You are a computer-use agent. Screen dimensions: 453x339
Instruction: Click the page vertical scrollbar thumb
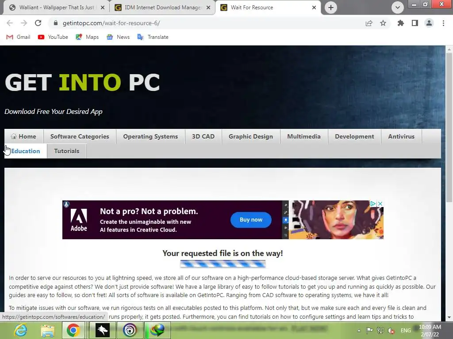pos(449,127)
